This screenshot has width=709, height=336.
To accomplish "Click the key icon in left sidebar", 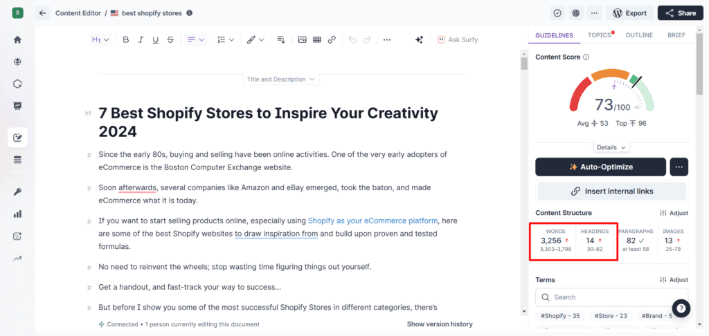I will point(17,192).
